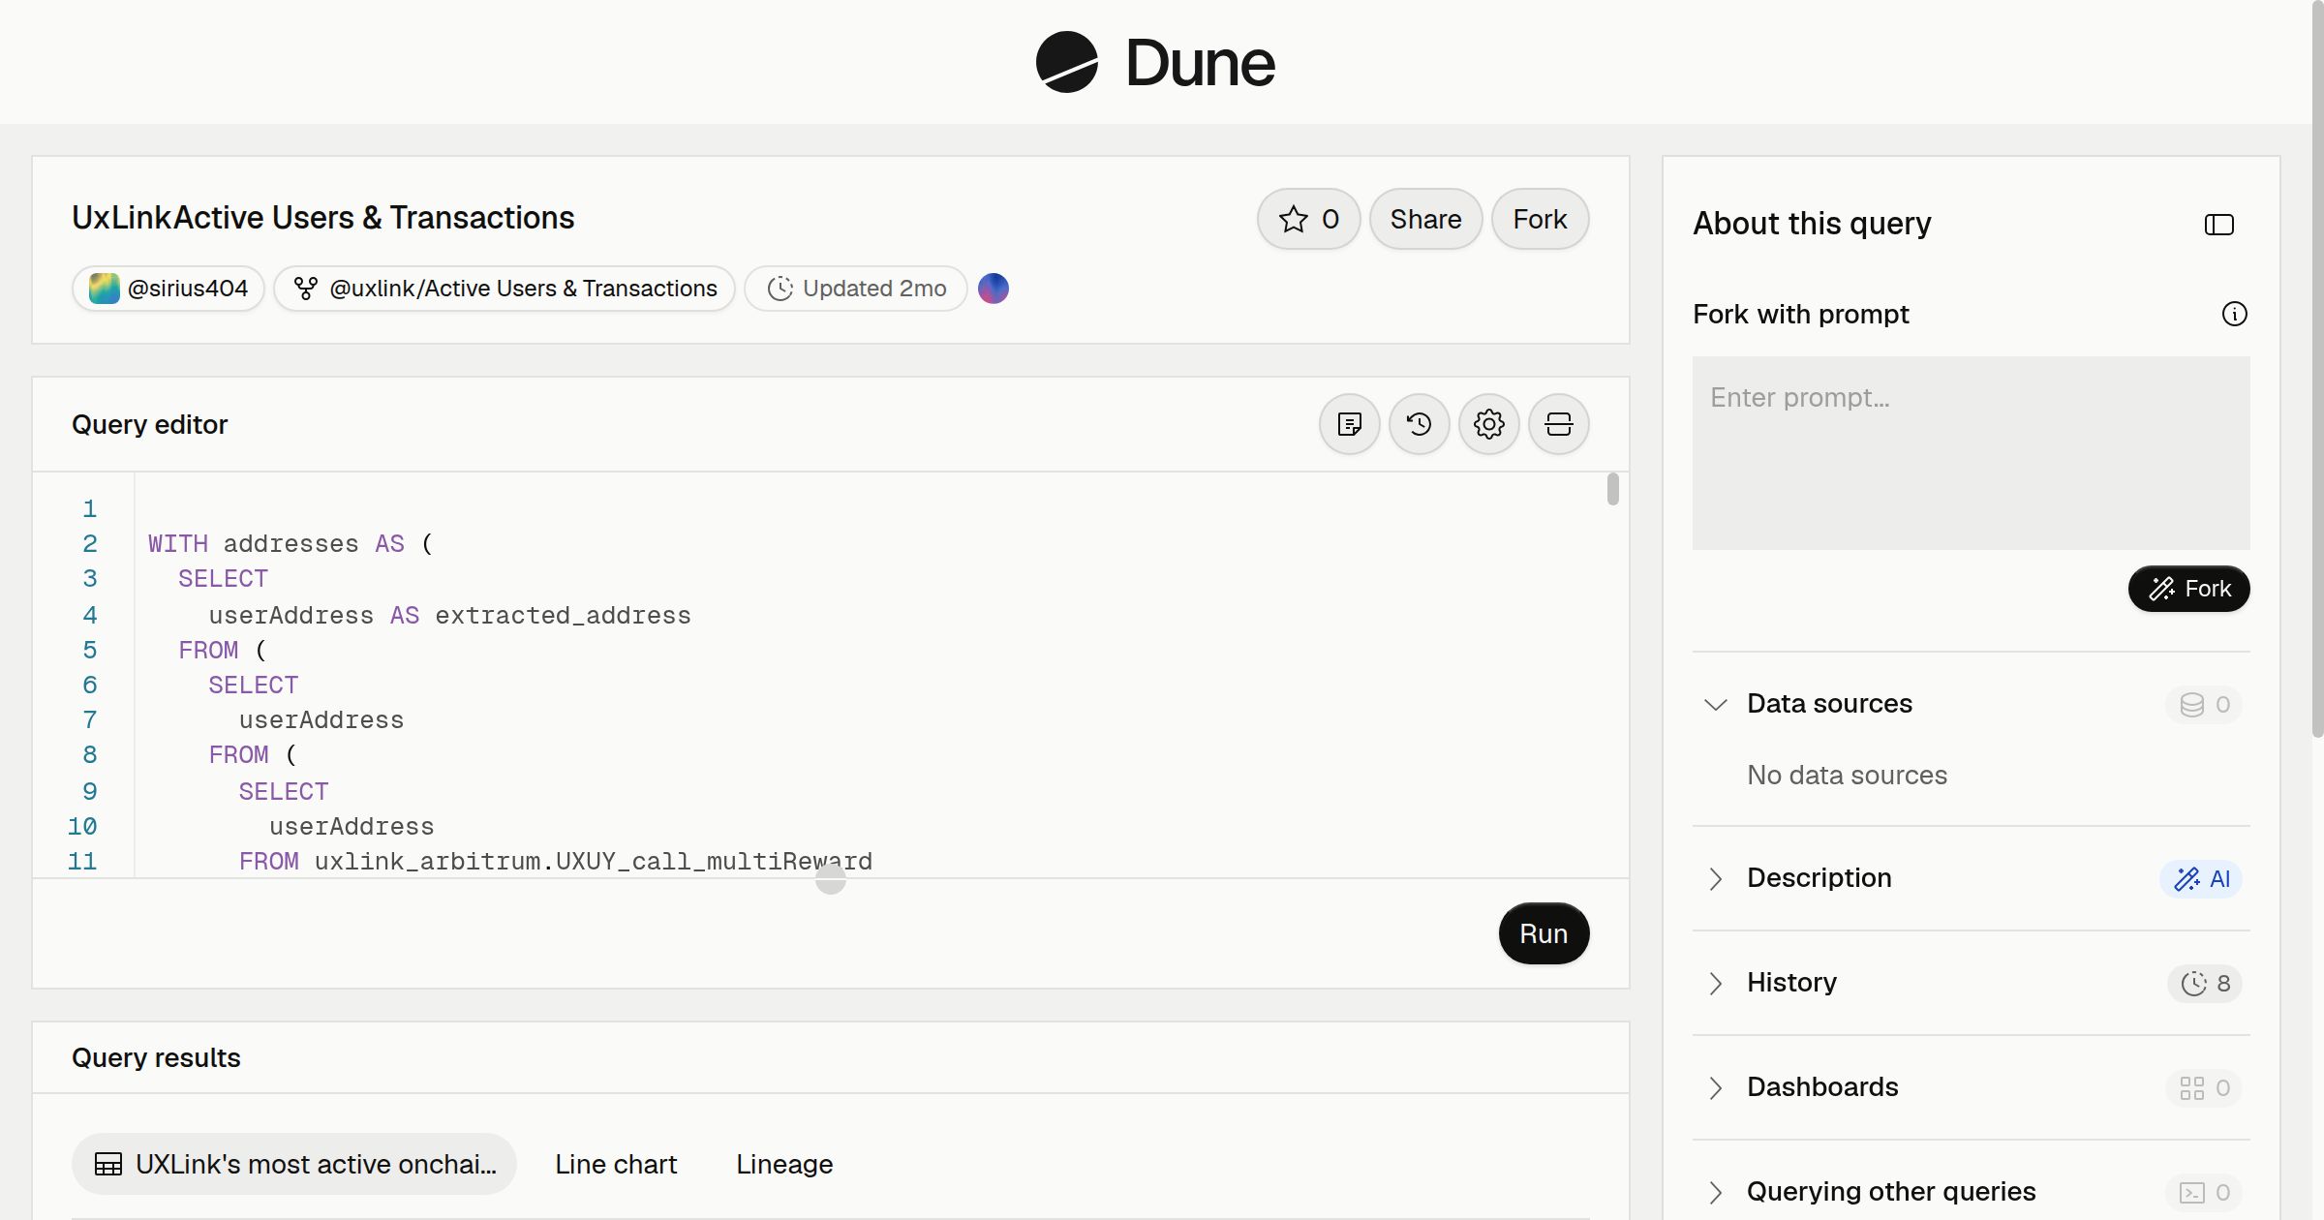Expand the Dashboards section
2324x1220 pixels.
tap(1716, 1087)
